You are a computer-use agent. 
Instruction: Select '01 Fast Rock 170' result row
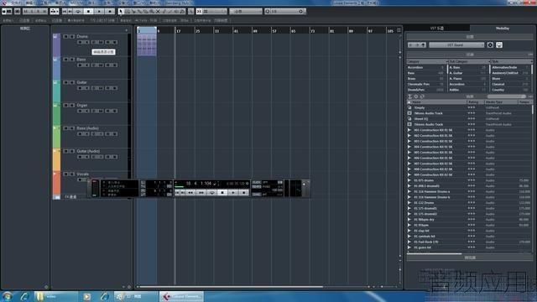click(469, 242)
